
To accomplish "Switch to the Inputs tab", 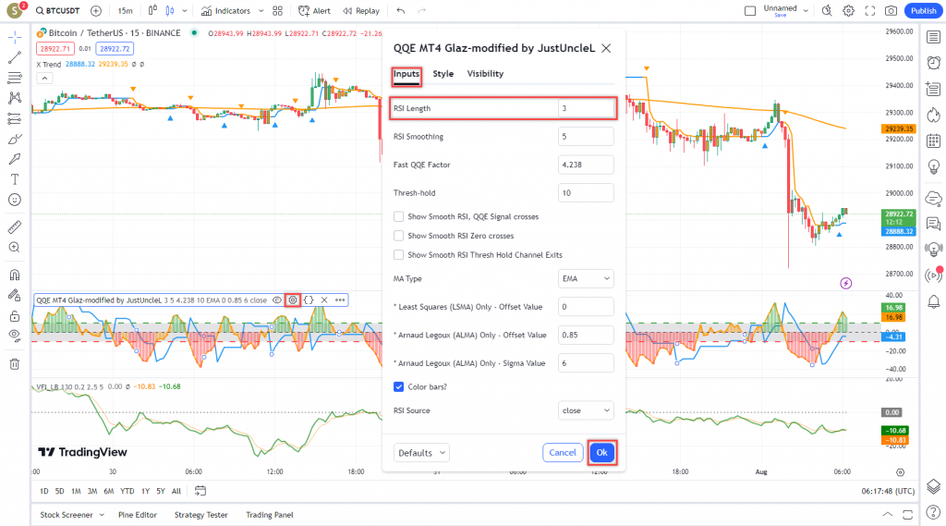I will click(x=406, y=74).
